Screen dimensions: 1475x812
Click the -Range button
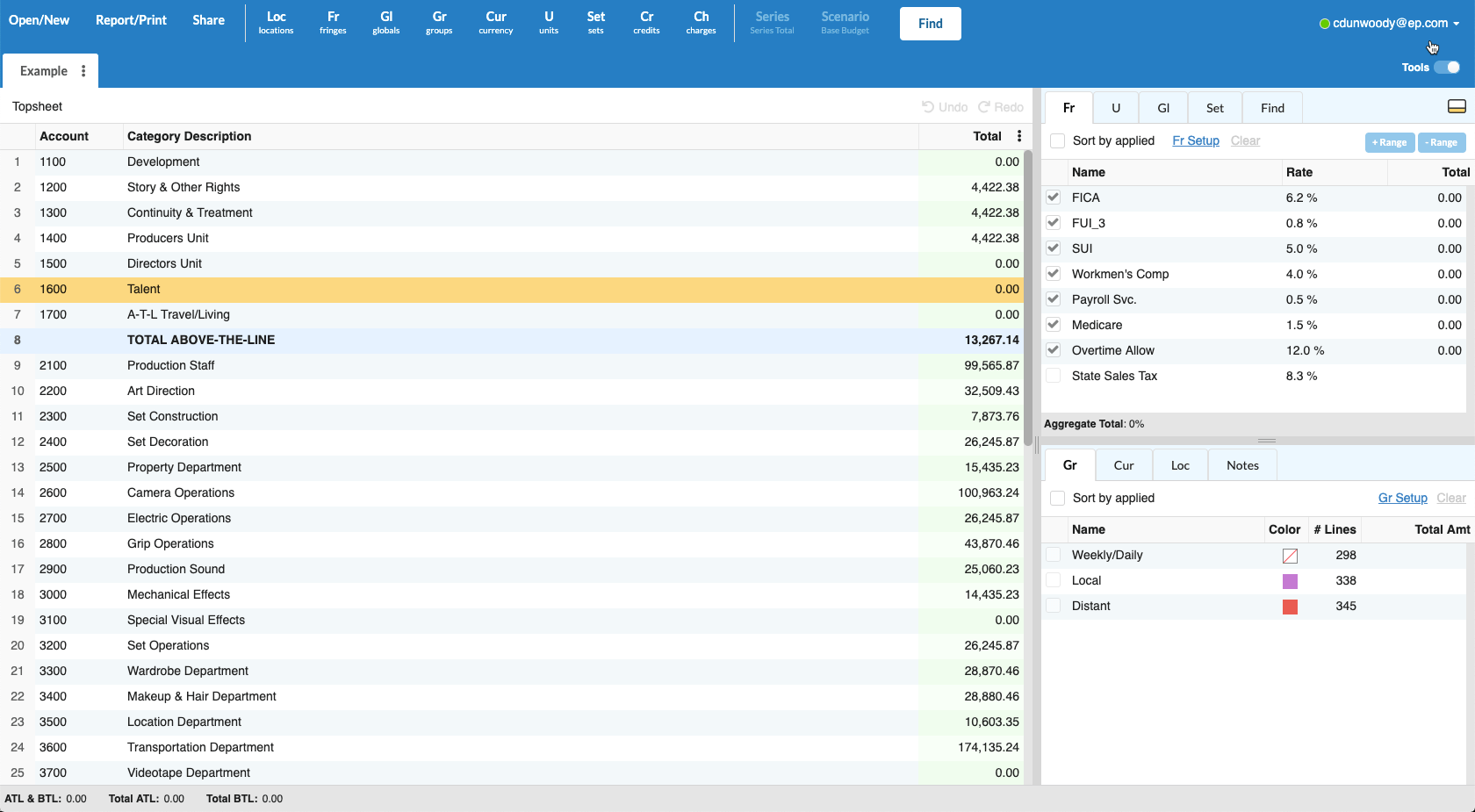click(1442, 142)
